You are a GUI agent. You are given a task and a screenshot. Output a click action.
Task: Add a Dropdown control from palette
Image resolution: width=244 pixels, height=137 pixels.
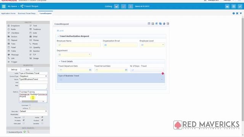click(x=14, y=25)
